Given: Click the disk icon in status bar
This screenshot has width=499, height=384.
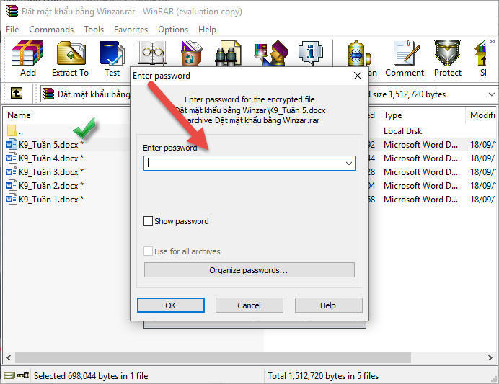Looking at the screenshot, I should (9, 376).
